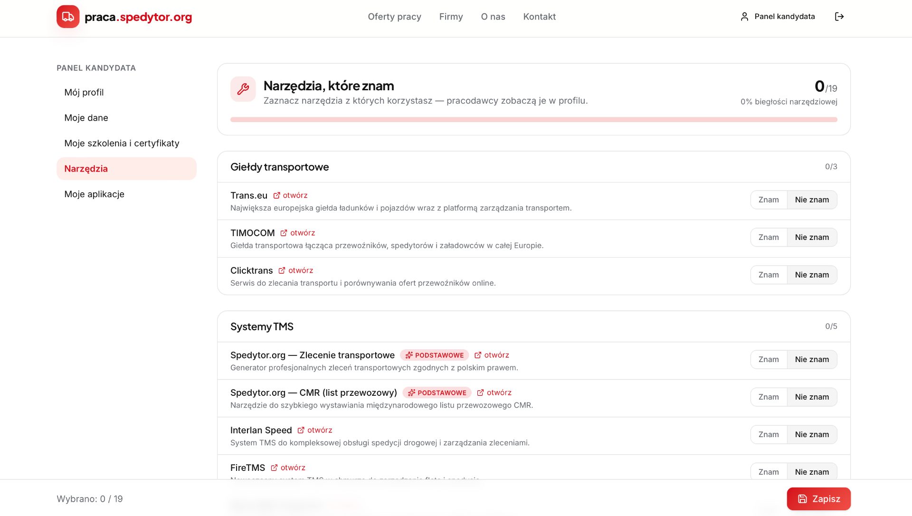Select the Narzędzia sidebar item

(x=126, y=169)
